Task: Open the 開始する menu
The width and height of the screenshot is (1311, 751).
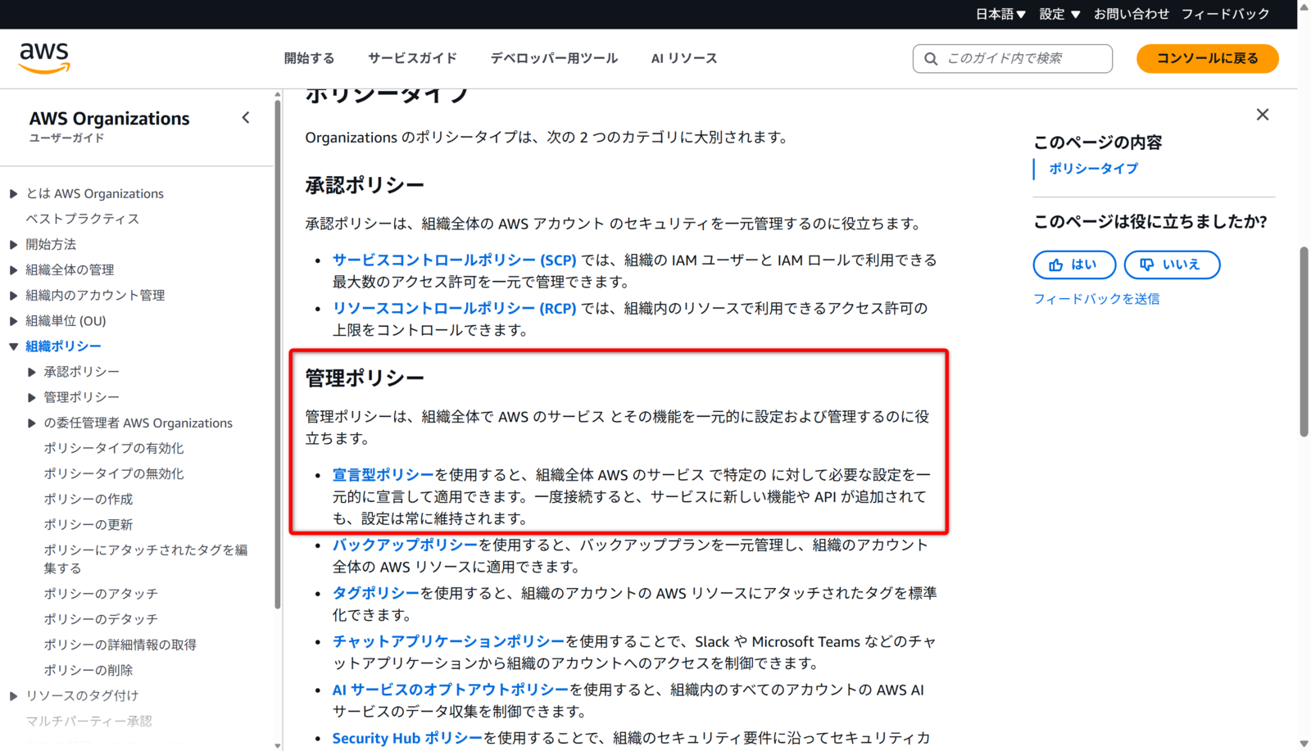Action: 309,58
